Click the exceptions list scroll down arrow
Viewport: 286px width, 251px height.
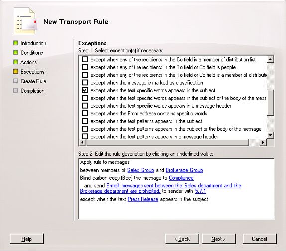click(270, 135)
